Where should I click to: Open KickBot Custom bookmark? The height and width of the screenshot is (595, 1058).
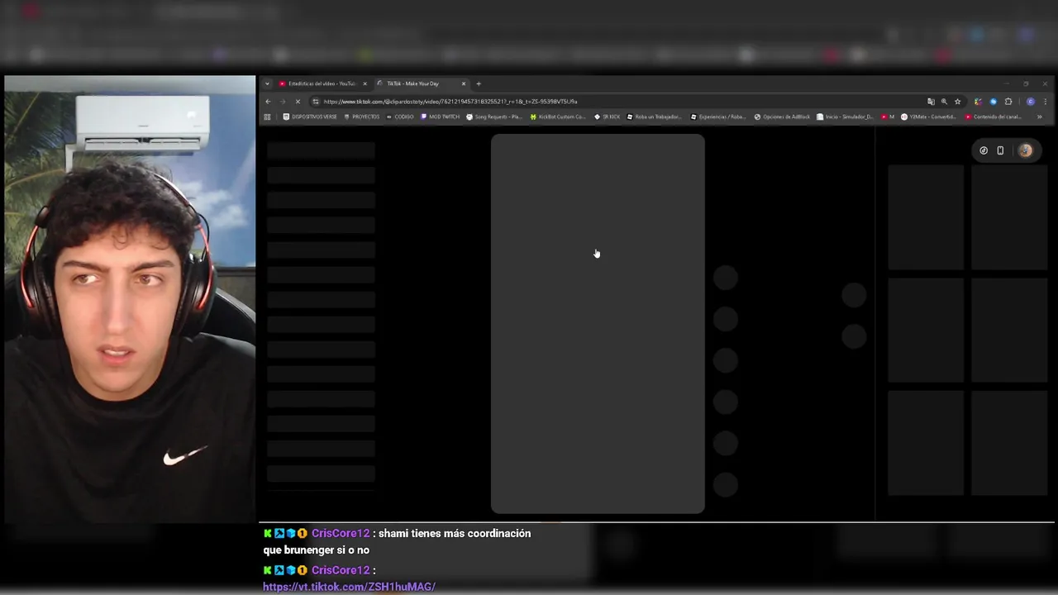(x=558, y=117)
